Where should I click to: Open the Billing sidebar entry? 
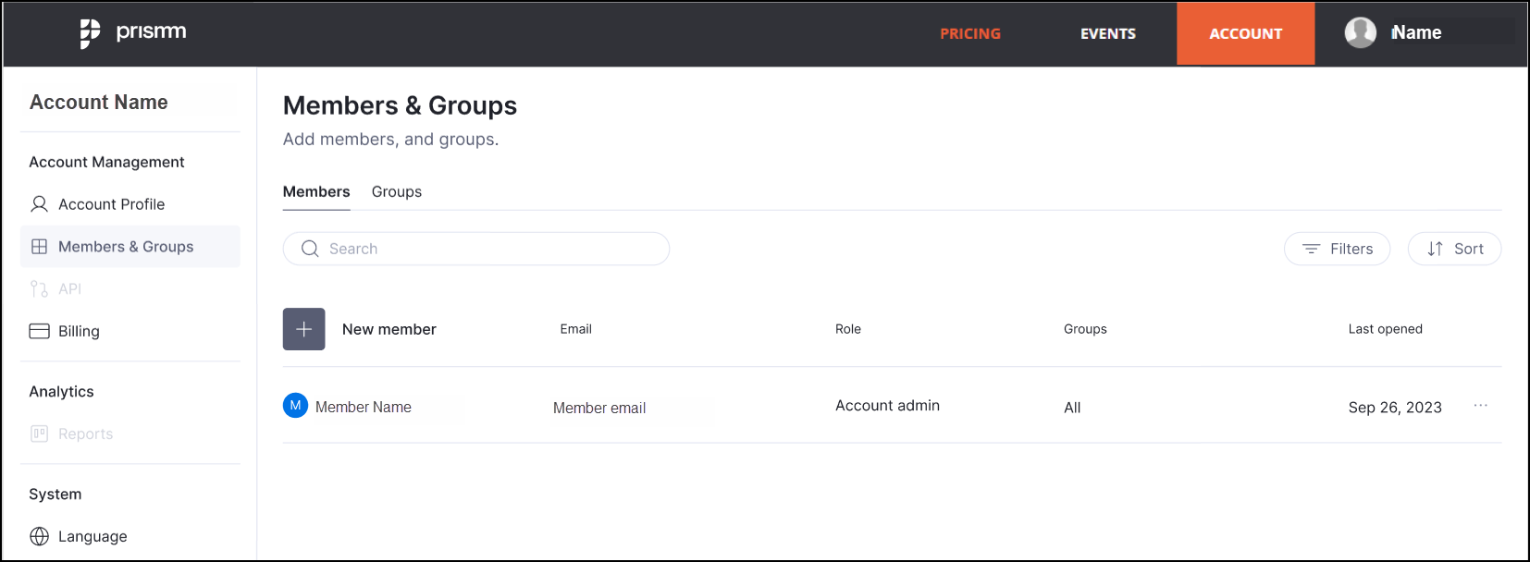[x=130, y=331]
